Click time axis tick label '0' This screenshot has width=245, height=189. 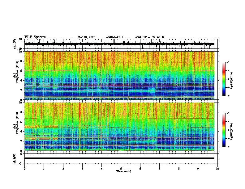coord(24,169)
